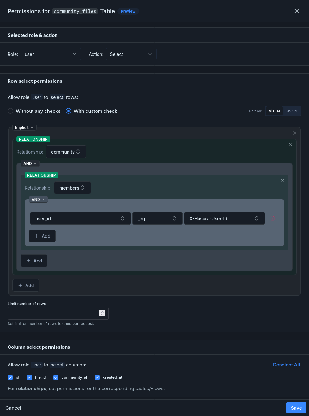Click the green RELATIONSHIP label above community
This screenshot has height=416, width=309.
pos(33,139)
